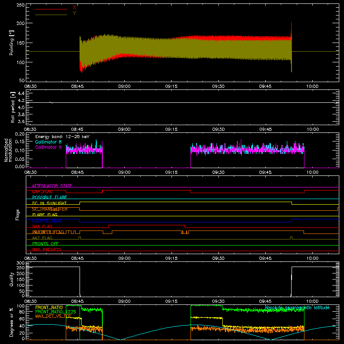Click the 'Quality' vertical axis title
The width and height of the screenshot is (344, 344).
12,279
